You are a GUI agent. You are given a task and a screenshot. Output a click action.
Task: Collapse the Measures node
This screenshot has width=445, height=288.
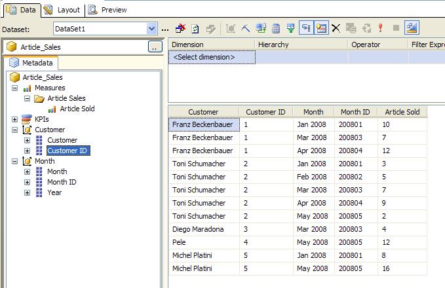(x=15, y=88)
